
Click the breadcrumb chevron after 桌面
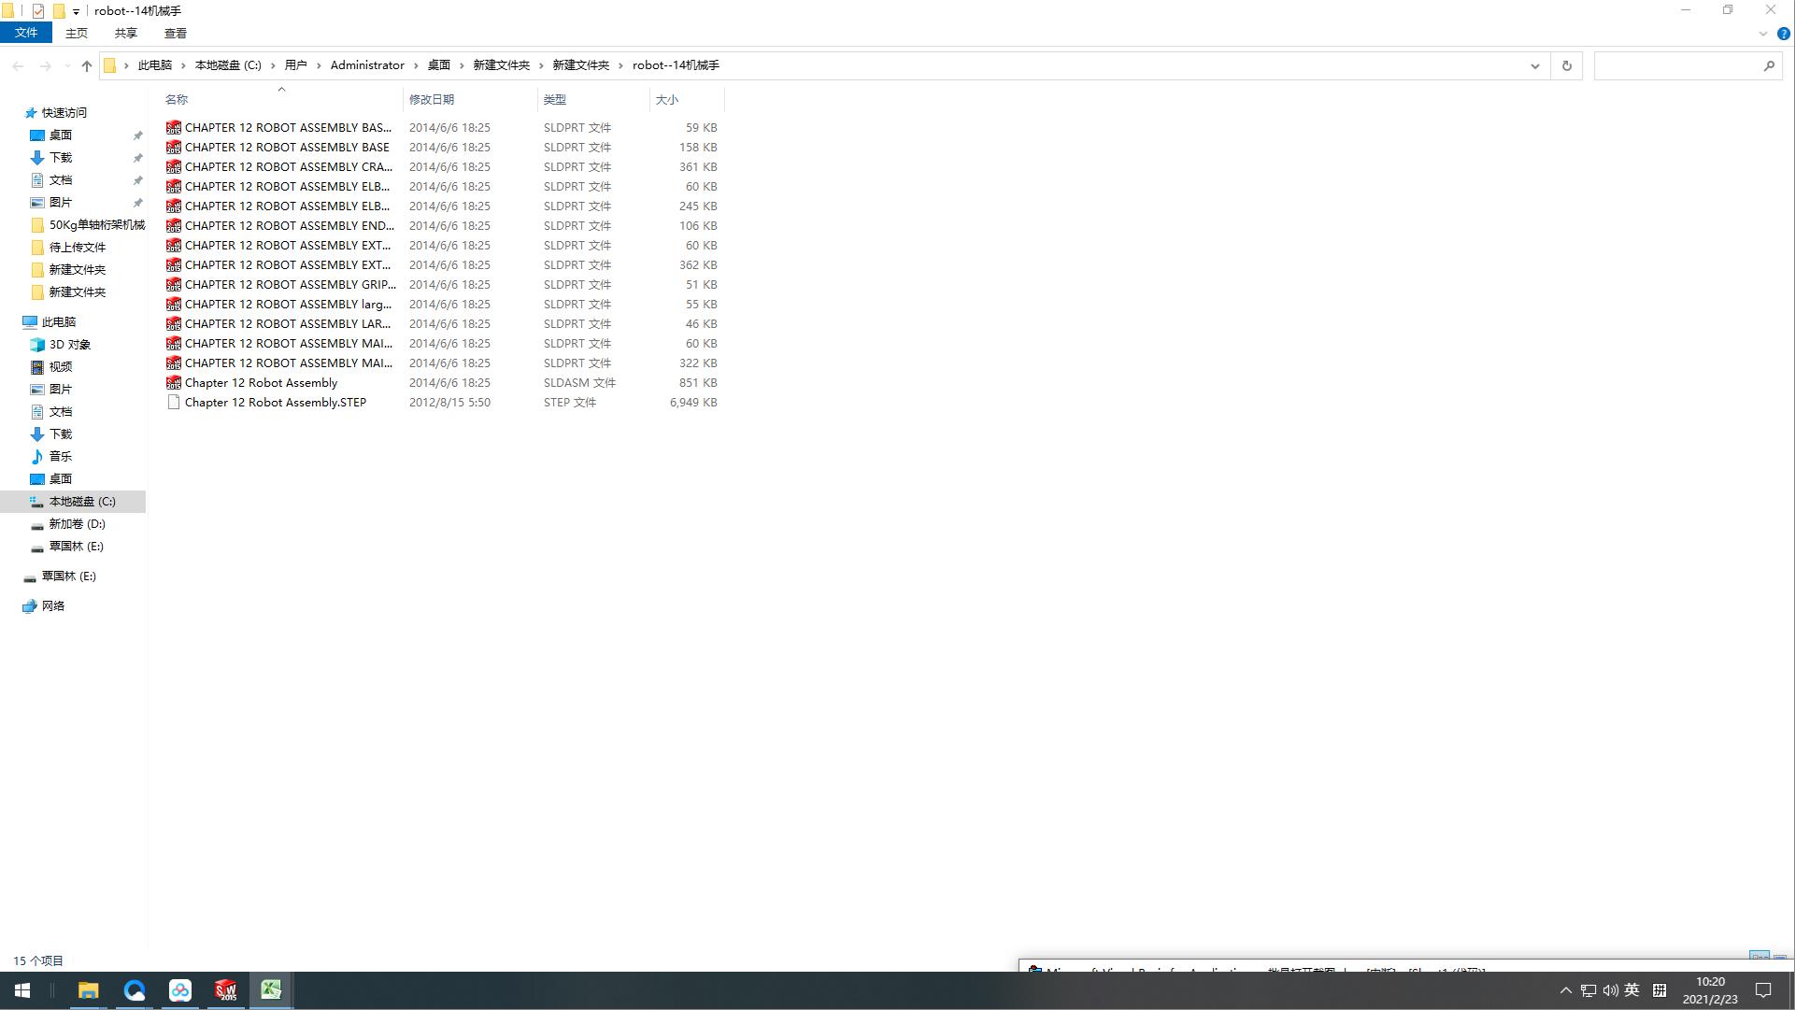tap(460, 65)
